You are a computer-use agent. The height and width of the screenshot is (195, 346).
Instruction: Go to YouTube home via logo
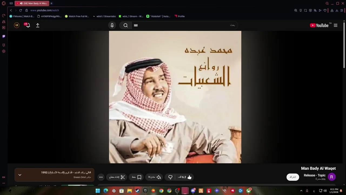(319, 25)
